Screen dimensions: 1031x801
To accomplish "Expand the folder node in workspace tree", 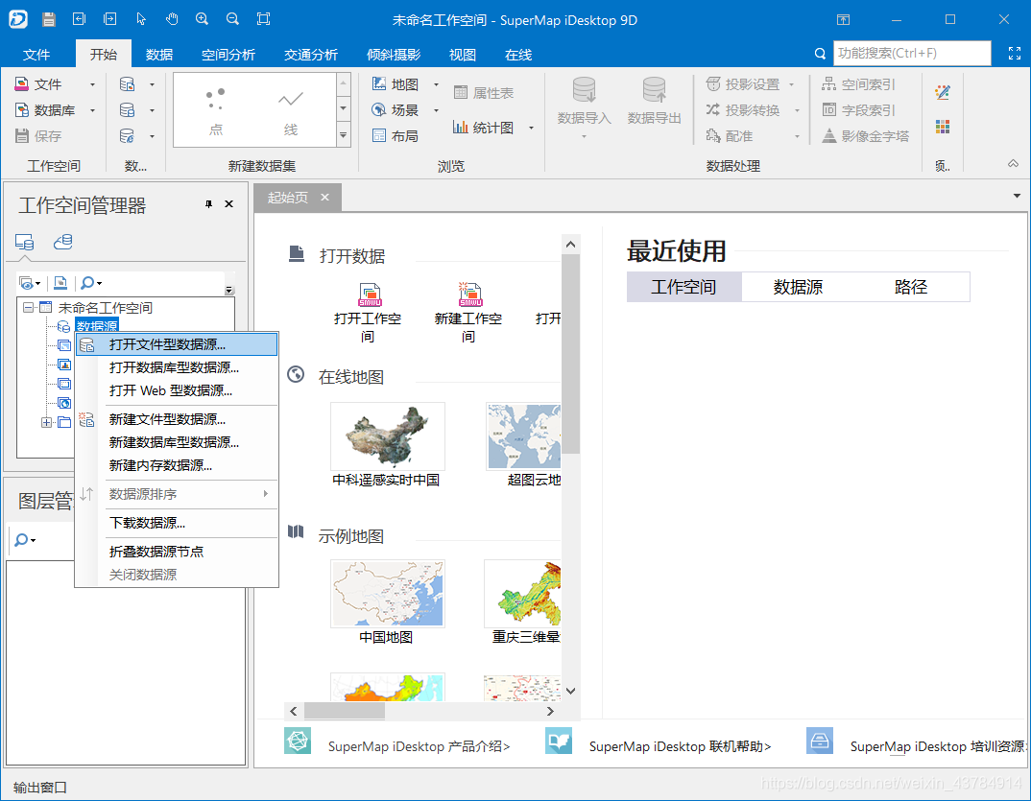I will tap(46, 422).
